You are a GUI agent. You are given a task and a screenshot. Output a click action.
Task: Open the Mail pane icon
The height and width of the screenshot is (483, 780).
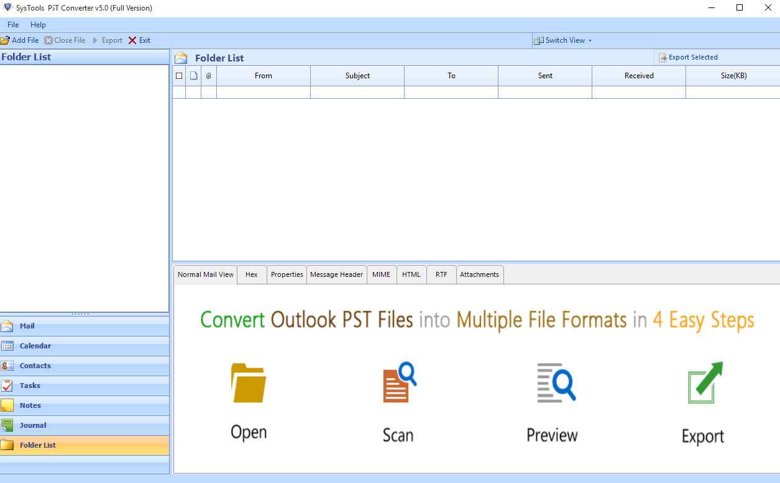click(x=7, y=326)
